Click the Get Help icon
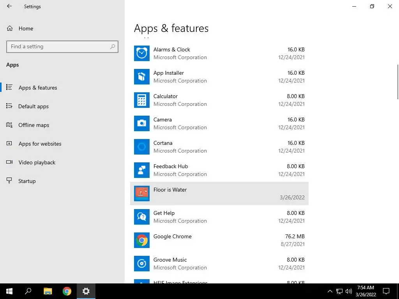 (x=142, y=217)
